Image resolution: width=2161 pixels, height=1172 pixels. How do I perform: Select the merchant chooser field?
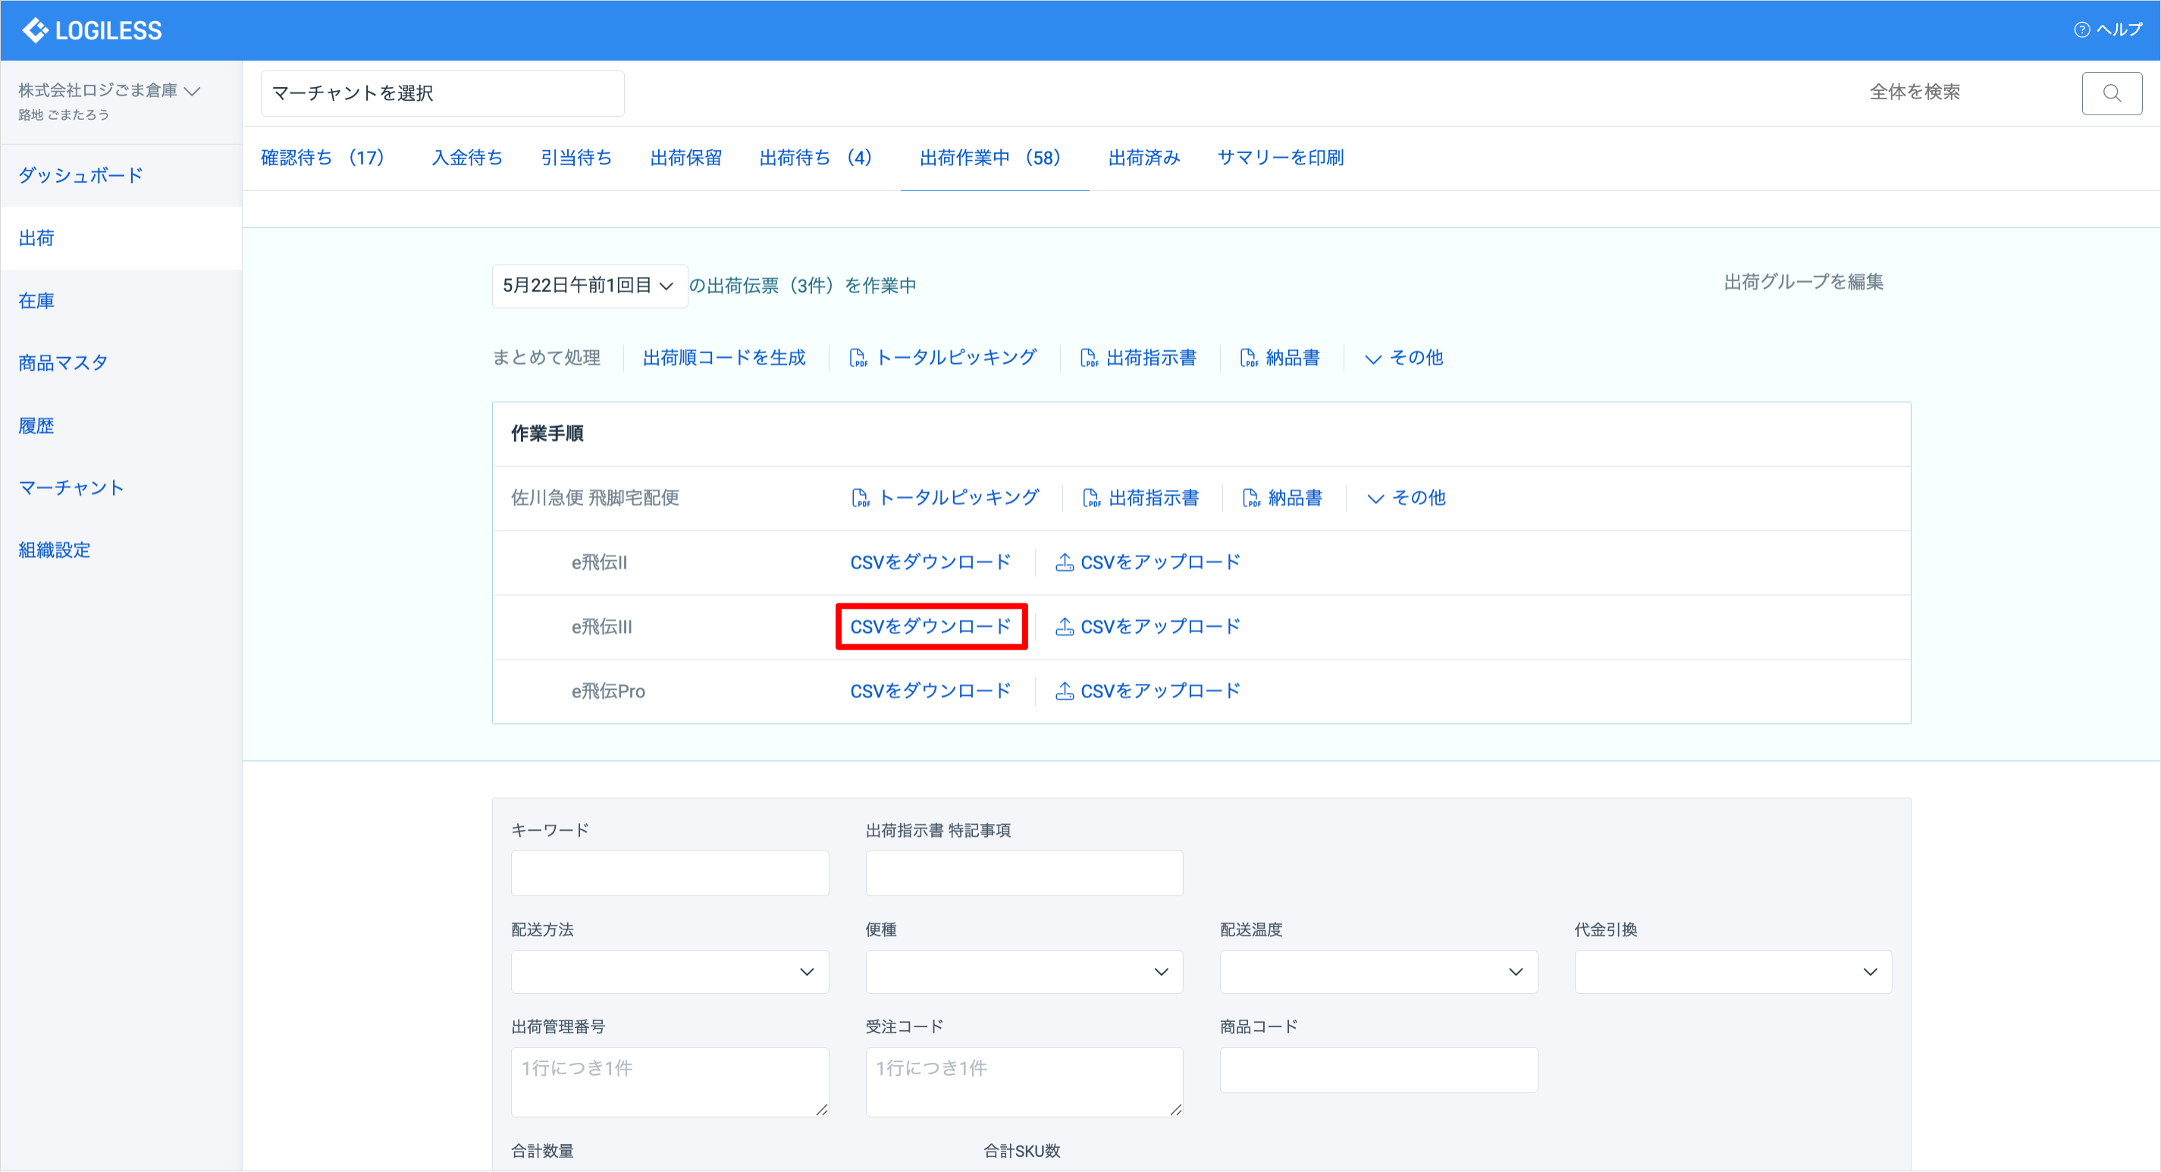tap(442, 93)
